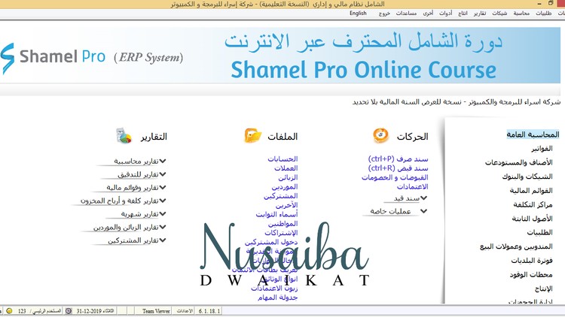Select الأصناف والمستودعات module

[519, 162]
